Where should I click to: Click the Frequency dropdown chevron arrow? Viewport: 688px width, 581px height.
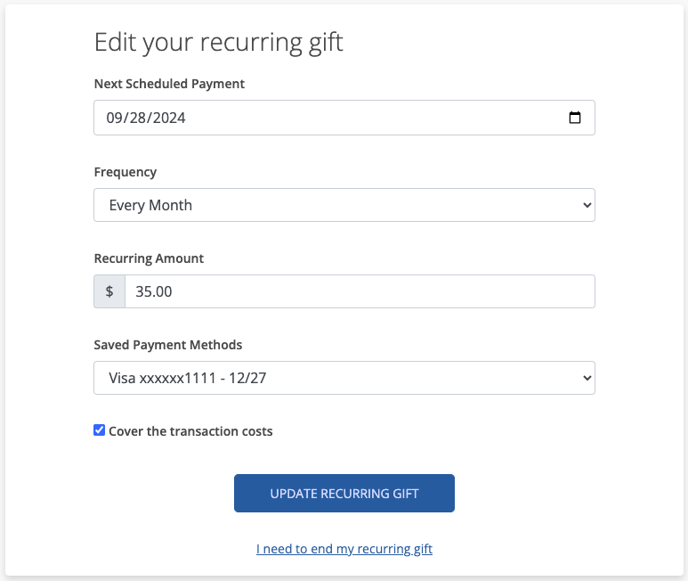pyautogui.click(x=587, y=205)
